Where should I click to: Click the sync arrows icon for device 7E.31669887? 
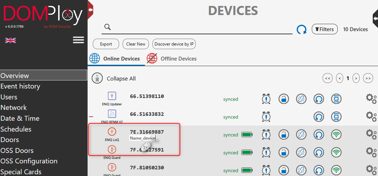click(x=319, y=135)
